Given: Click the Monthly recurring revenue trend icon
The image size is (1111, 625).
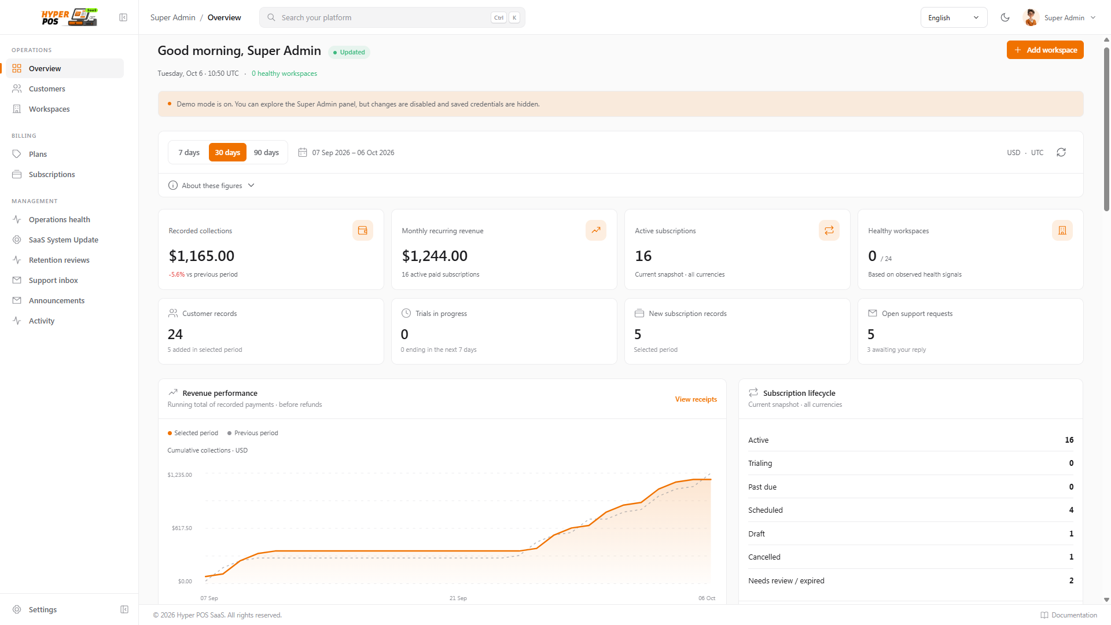Looking at the screenshot, I should point(596,230).
